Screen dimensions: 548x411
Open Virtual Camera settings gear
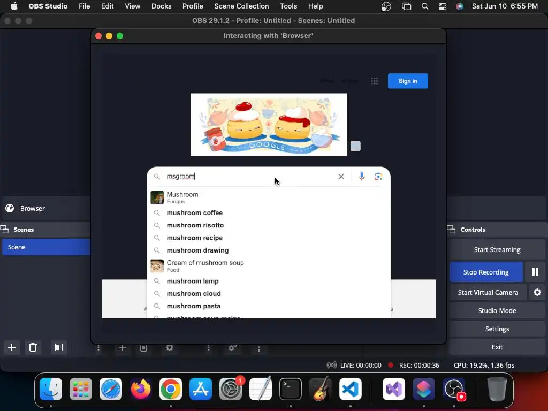click(x=537, y=292)
